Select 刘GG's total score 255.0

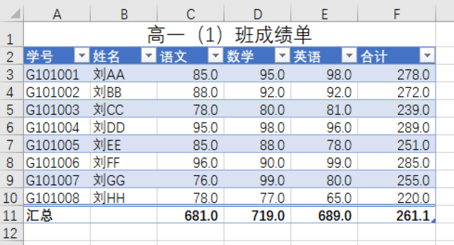point(396,180)
